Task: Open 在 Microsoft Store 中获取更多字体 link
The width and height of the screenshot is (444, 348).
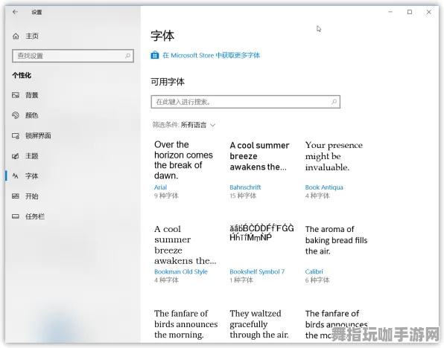Action: tap(212, 55)
